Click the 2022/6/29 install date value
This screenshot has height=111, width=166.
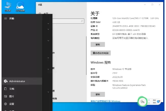point(117,77)
